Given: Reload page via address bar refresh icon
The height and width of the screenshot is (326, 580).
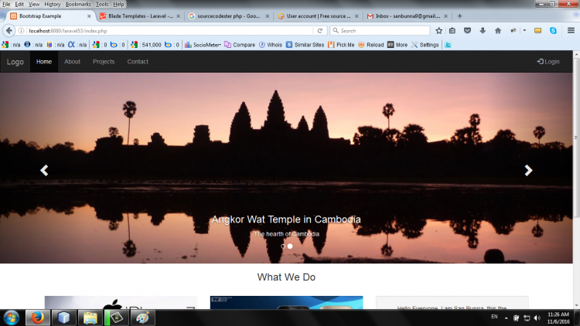Looking at the screenshot, I should click(x=320, y=31).
